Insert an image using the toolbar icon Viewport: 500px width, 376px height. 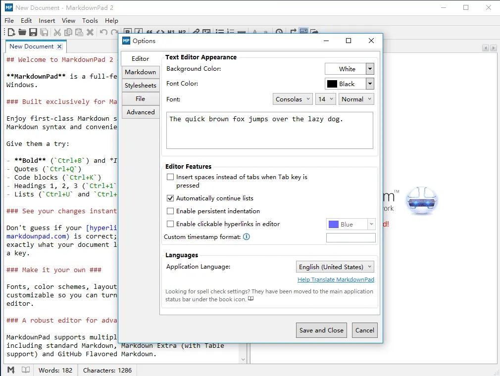pos(206,31)
